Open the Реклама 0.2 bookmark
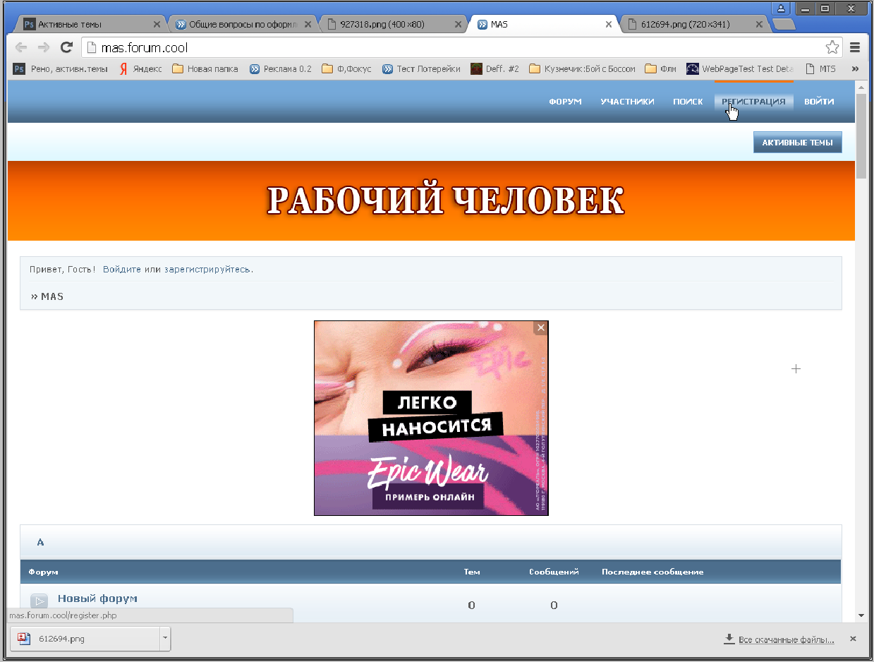 click(281, 68)
